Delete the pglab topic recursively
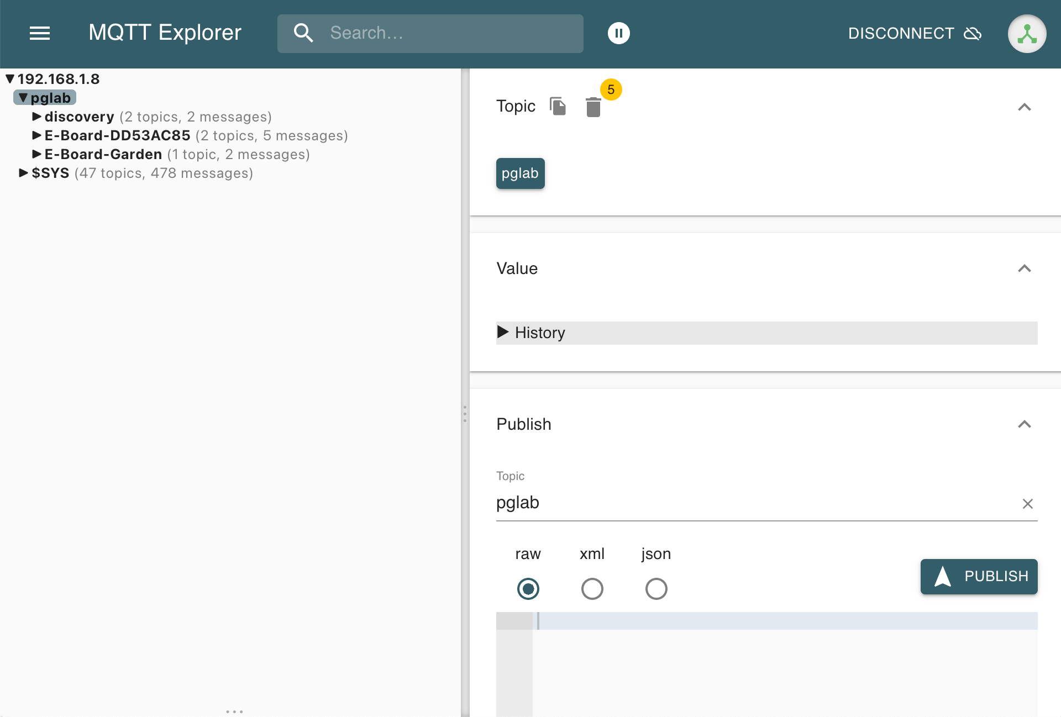The width and height of the screenshot is (1061, 717). coord(593,107)
